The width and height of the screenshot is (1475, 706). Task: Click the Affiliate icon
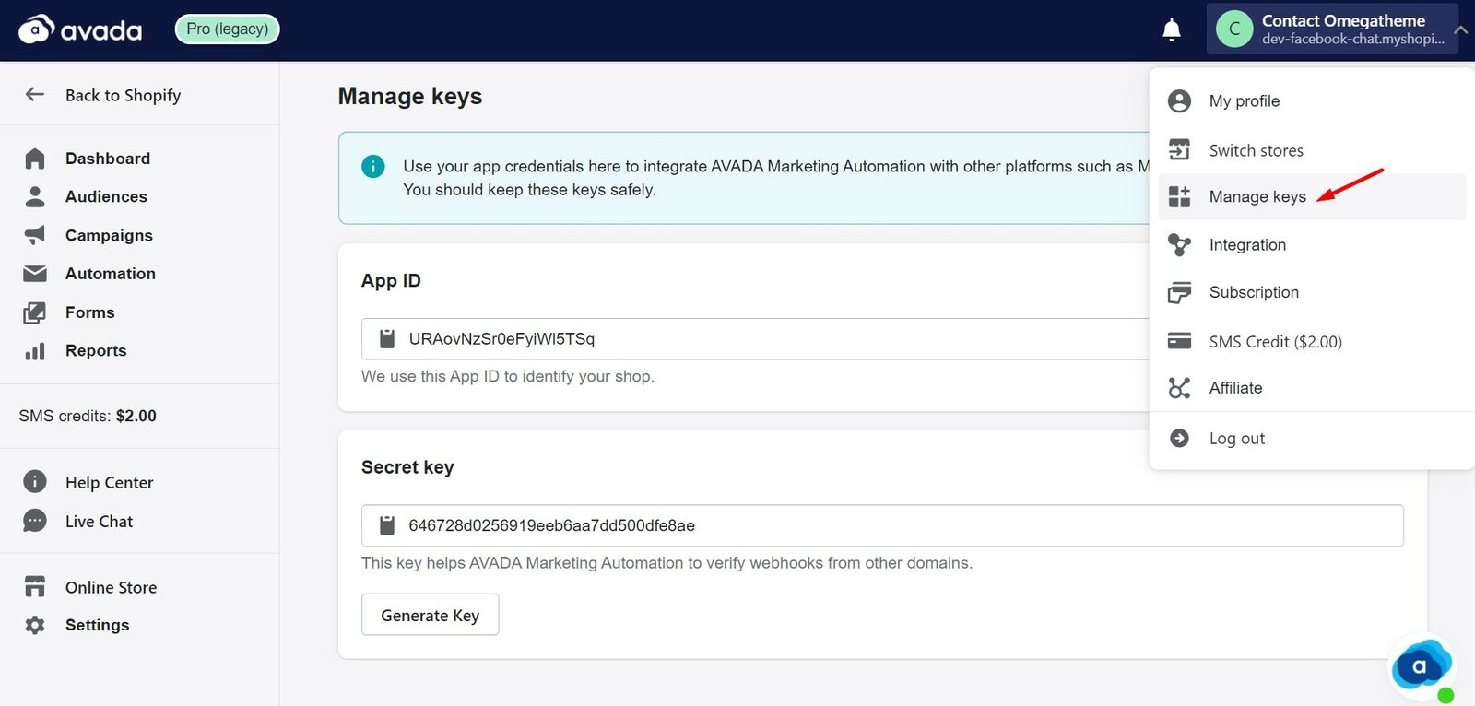coord(1179,388)
